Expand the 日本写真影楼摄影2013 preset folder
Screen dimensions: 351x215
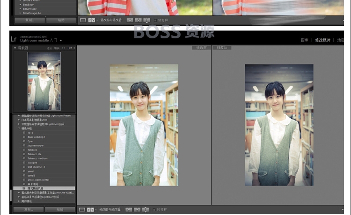click(19, 120)
